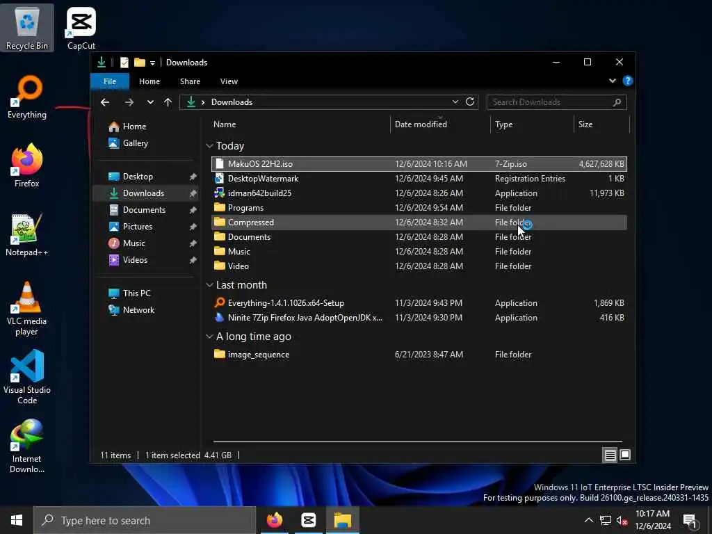Viewport: 712px width, 534px height.
Task: Start VLC media player from the desktop
Action: point(27,309)
